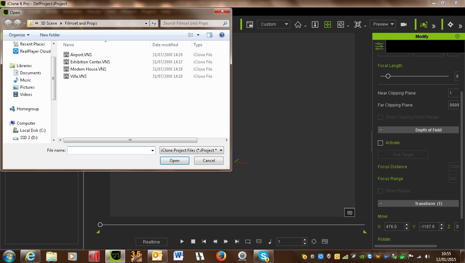This screenshot has height=263, width=465.
Task: Click the video camera icon in toolbar
Action: pyautogui.click(x=403, y=24)
